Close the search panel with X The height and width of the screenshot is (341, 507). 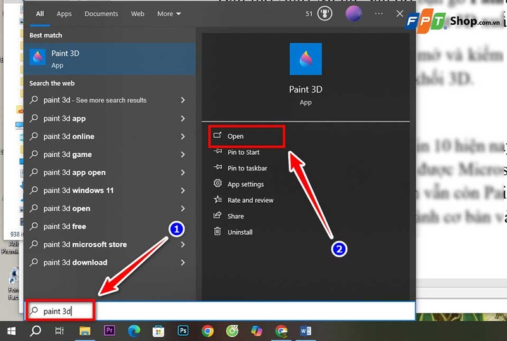pyautogui.click(x=400, y=13)
